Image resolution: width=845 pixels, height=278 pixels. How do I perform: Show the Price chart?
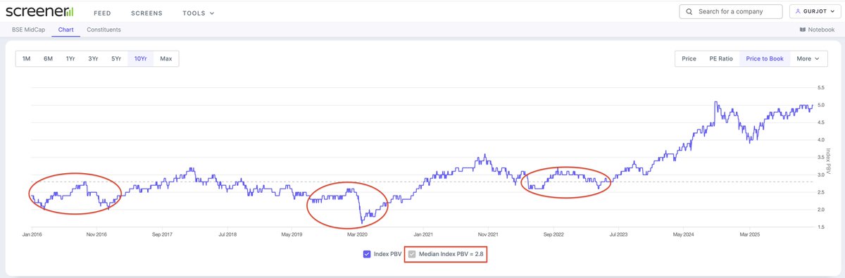pos(689,59)
